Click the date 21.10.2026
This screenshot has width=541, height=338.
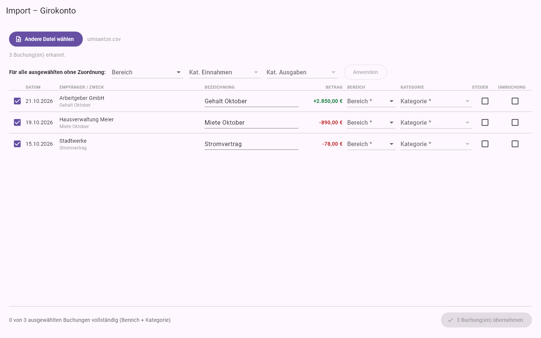[39, 101]
